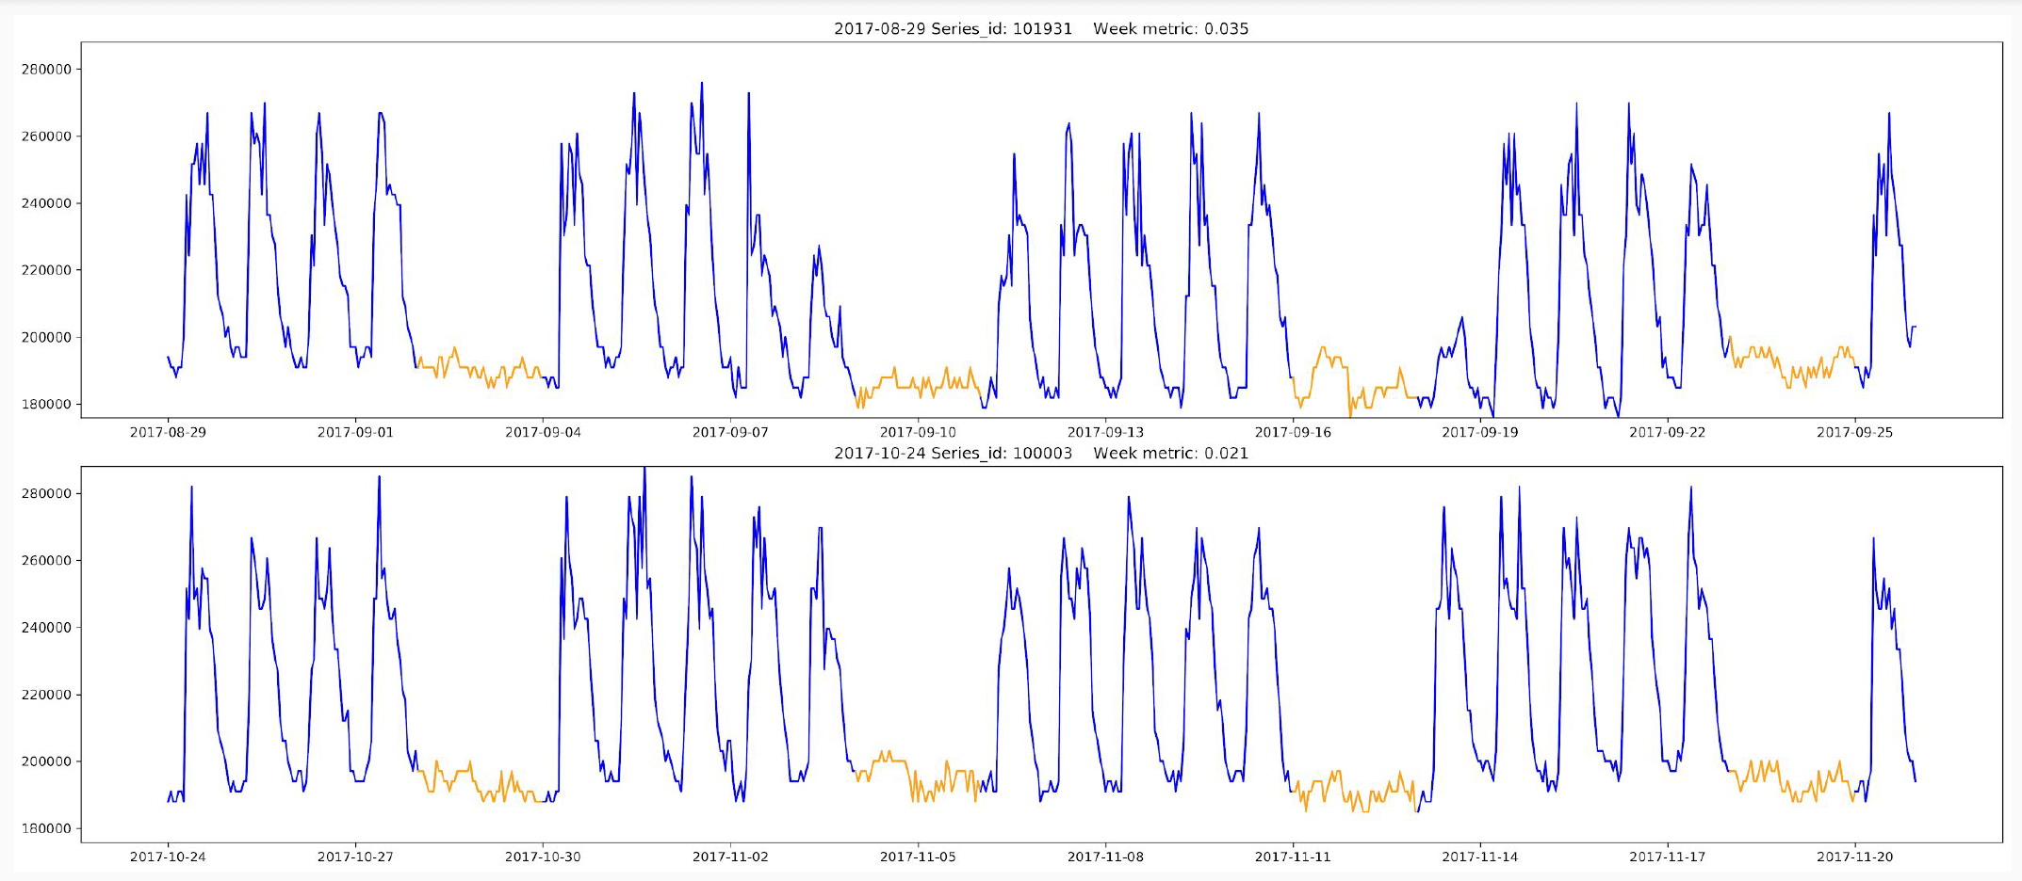Select the 2017-11-17 x-axis date label
The width and height of the screenshot is (2022, 881).
point(1668,857)
